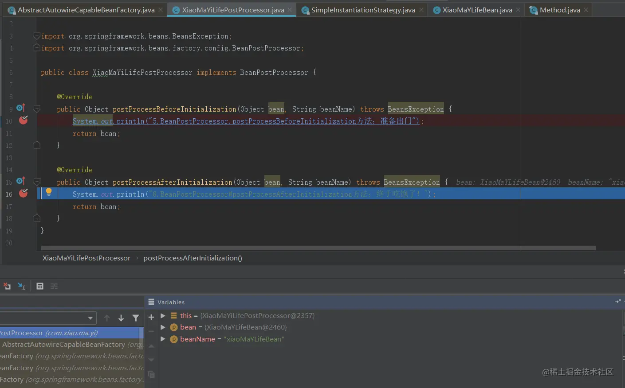Click the Variables panel options icon at right
This screenshot has height=388, width=625.
(617, 302)
